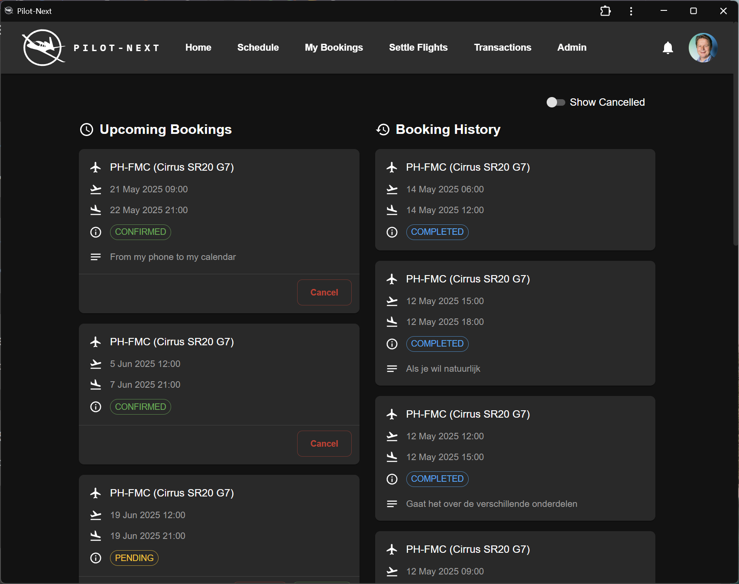Click the COMPLETED chip on 12 May 15:00 booking
The image size is (739, 584).
[437, 344]
